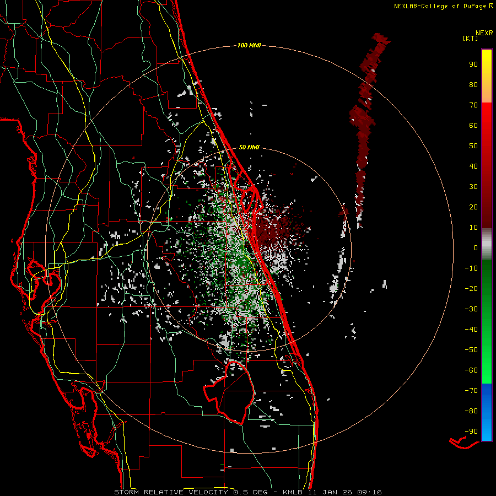The image size is (496, 496).
Task: Click the positive 10 knot scale label
Action: click(473, 228)
